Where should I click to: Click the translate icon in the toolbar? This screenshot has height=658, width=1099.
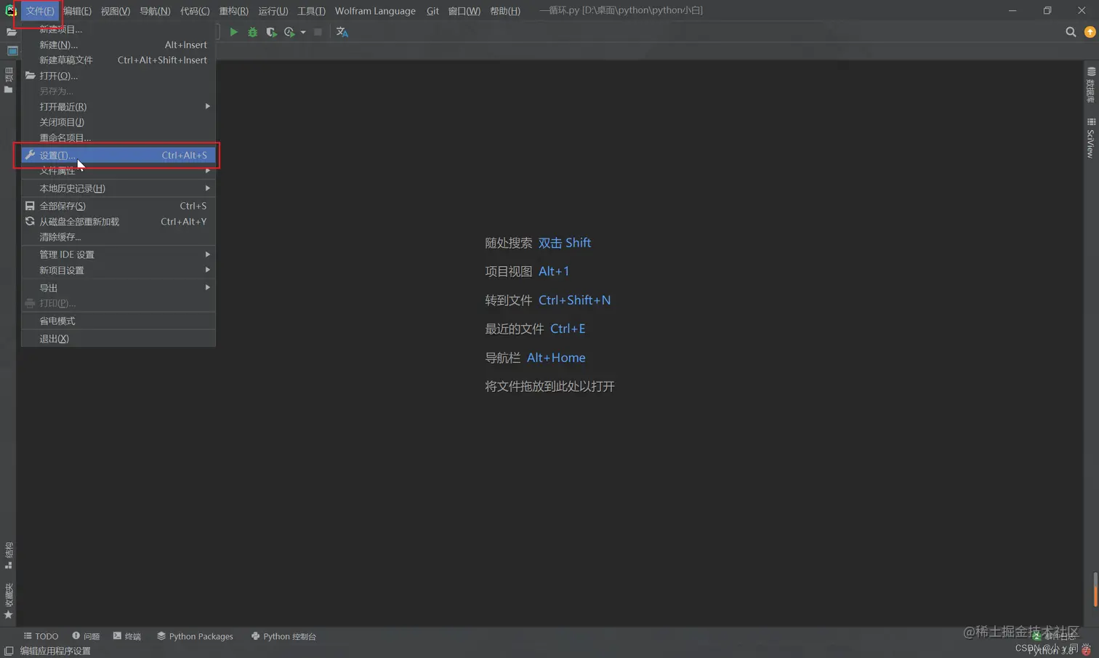(342, 32)
